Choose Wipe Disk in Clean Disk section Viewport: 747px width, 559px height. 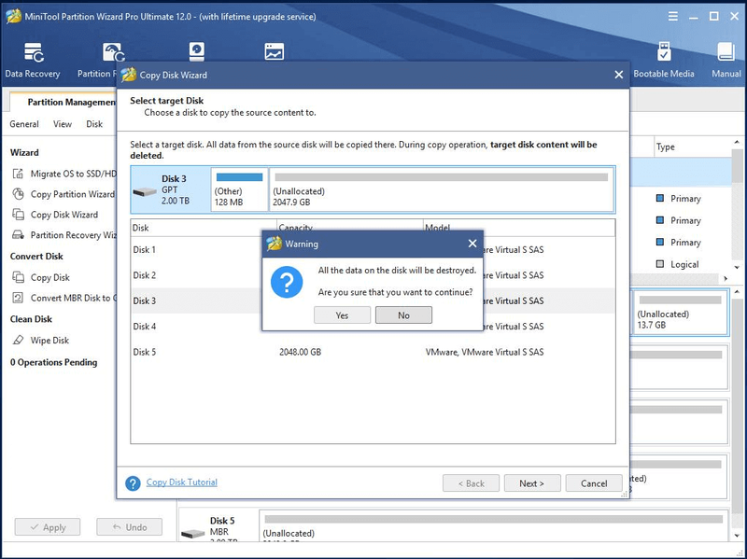coord(49,340)
